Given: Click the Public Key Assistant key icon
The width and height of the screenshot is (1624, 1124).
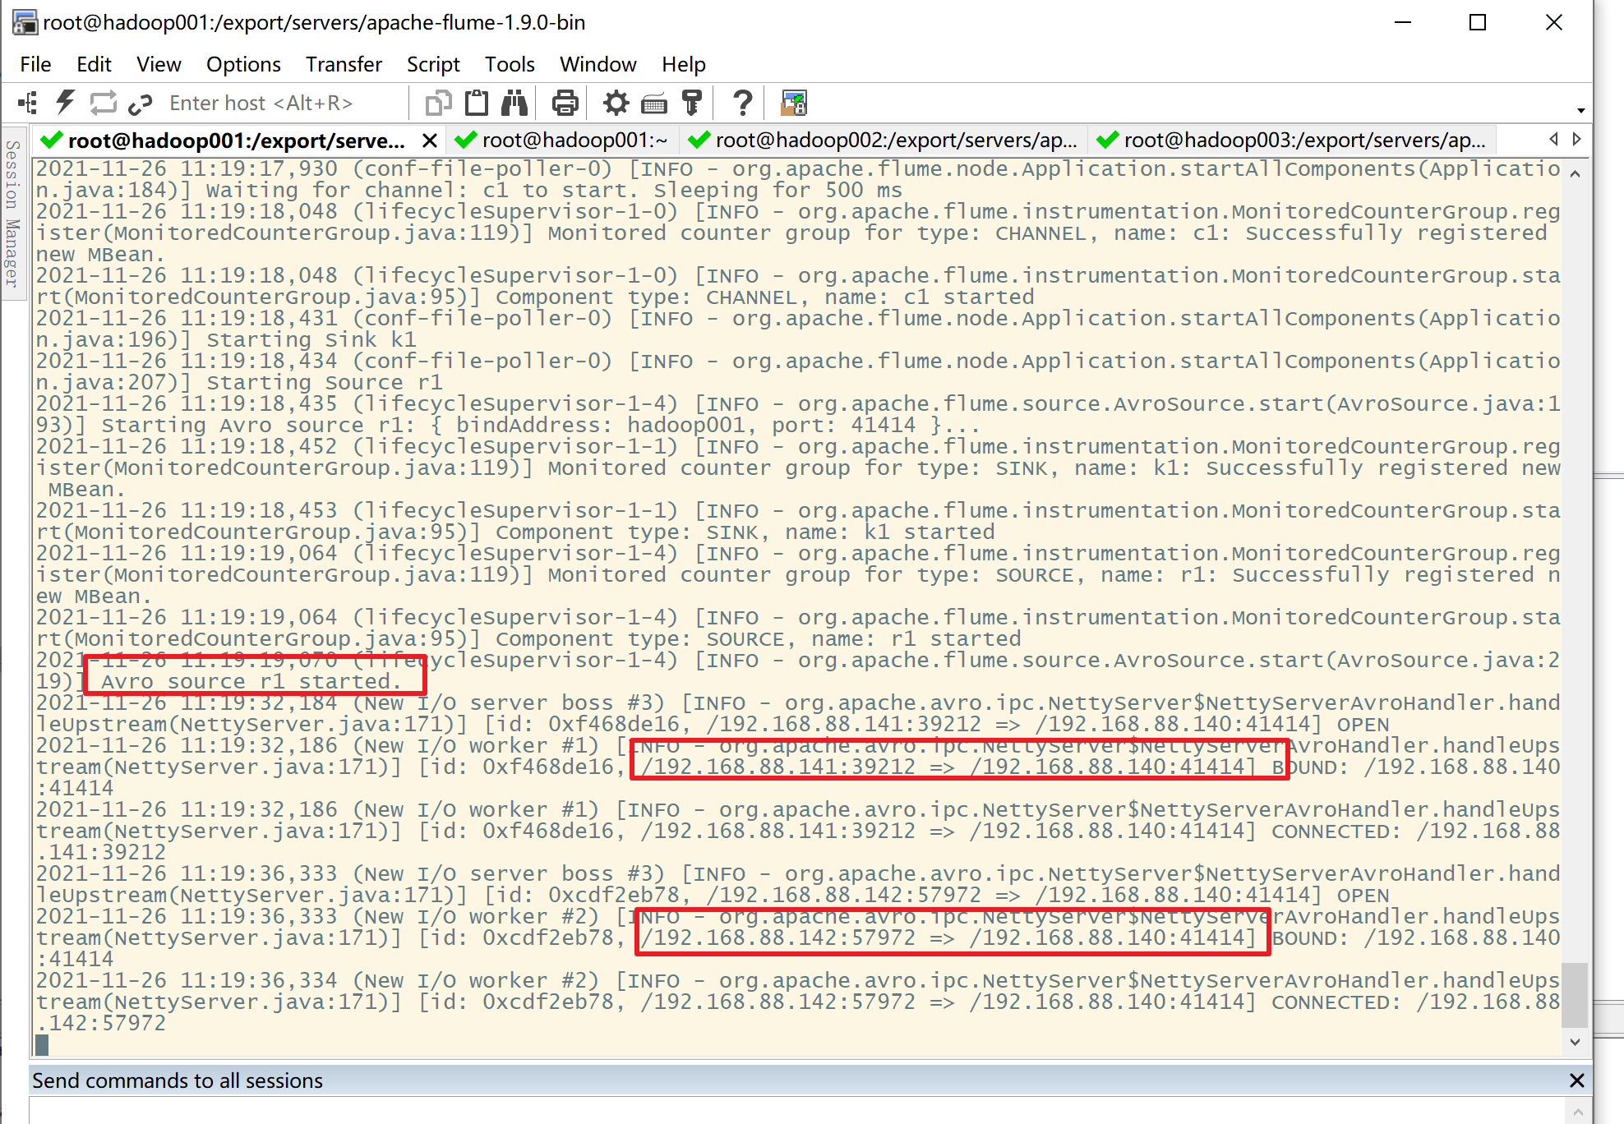Looking at the screenshot, I should point(692,103).
